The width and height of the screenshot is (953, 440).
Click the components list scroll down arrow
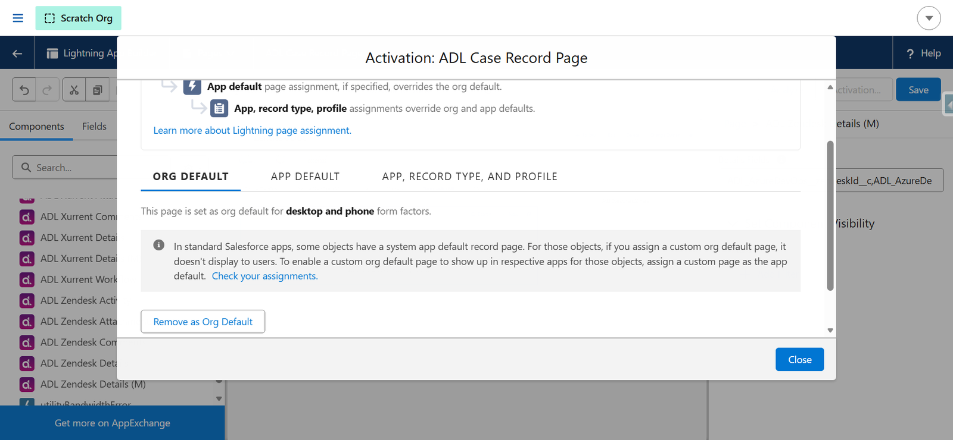[219, 398]
